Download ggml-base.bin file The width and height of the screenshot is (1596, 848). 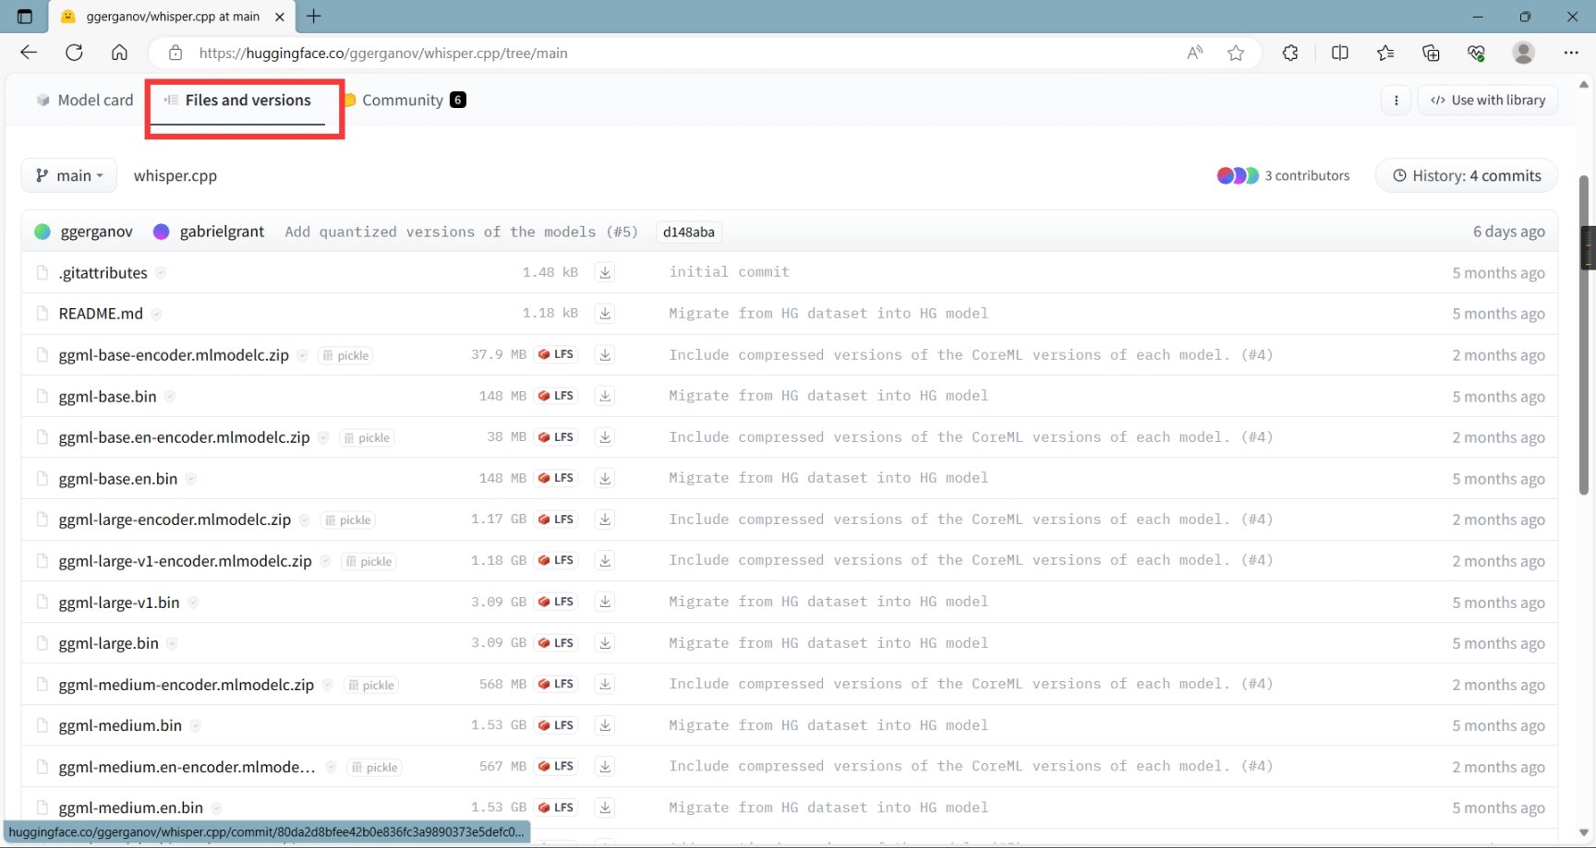pos(605,396)
